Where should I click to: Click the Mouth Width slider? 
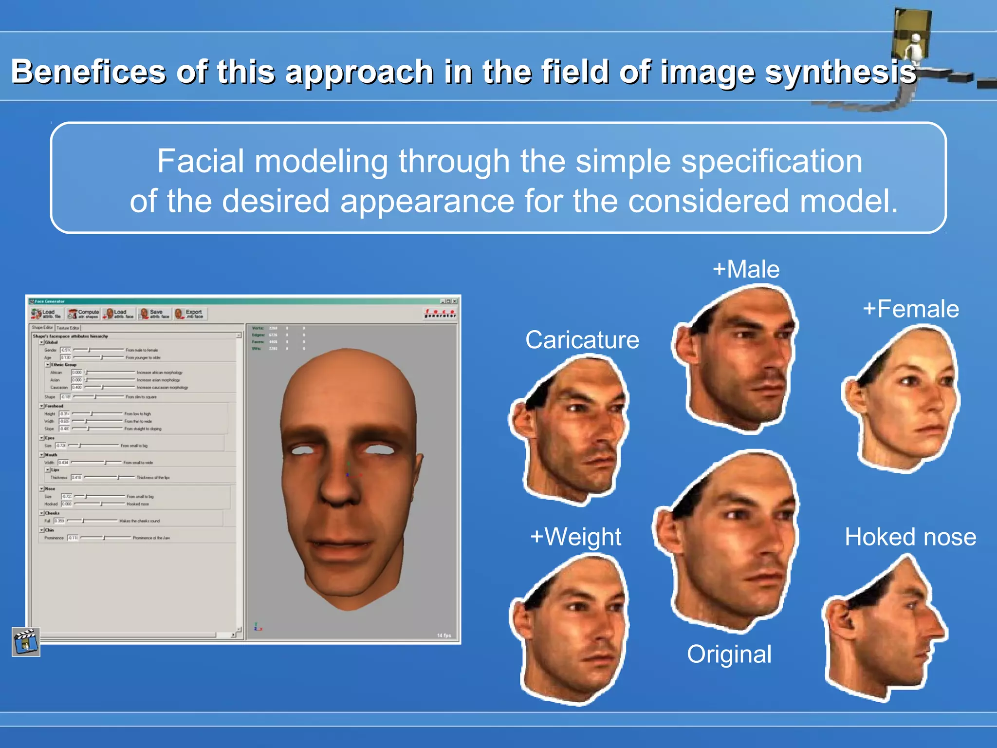click(x=96, y=462)
